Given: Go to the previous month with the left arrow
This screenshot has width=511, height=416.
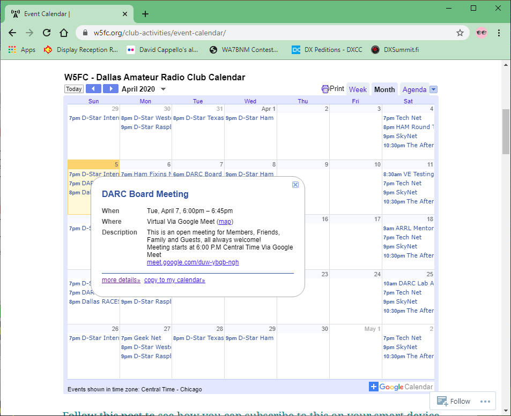Looking at the screenshot, I should pyautogui.click(x=93, y=89).
